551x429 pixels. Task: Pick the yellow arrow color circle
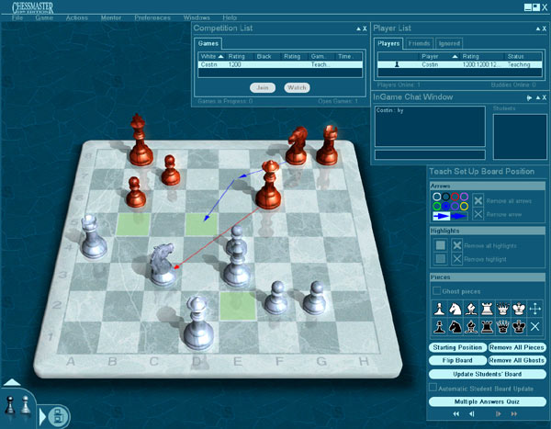pos(464,206)
